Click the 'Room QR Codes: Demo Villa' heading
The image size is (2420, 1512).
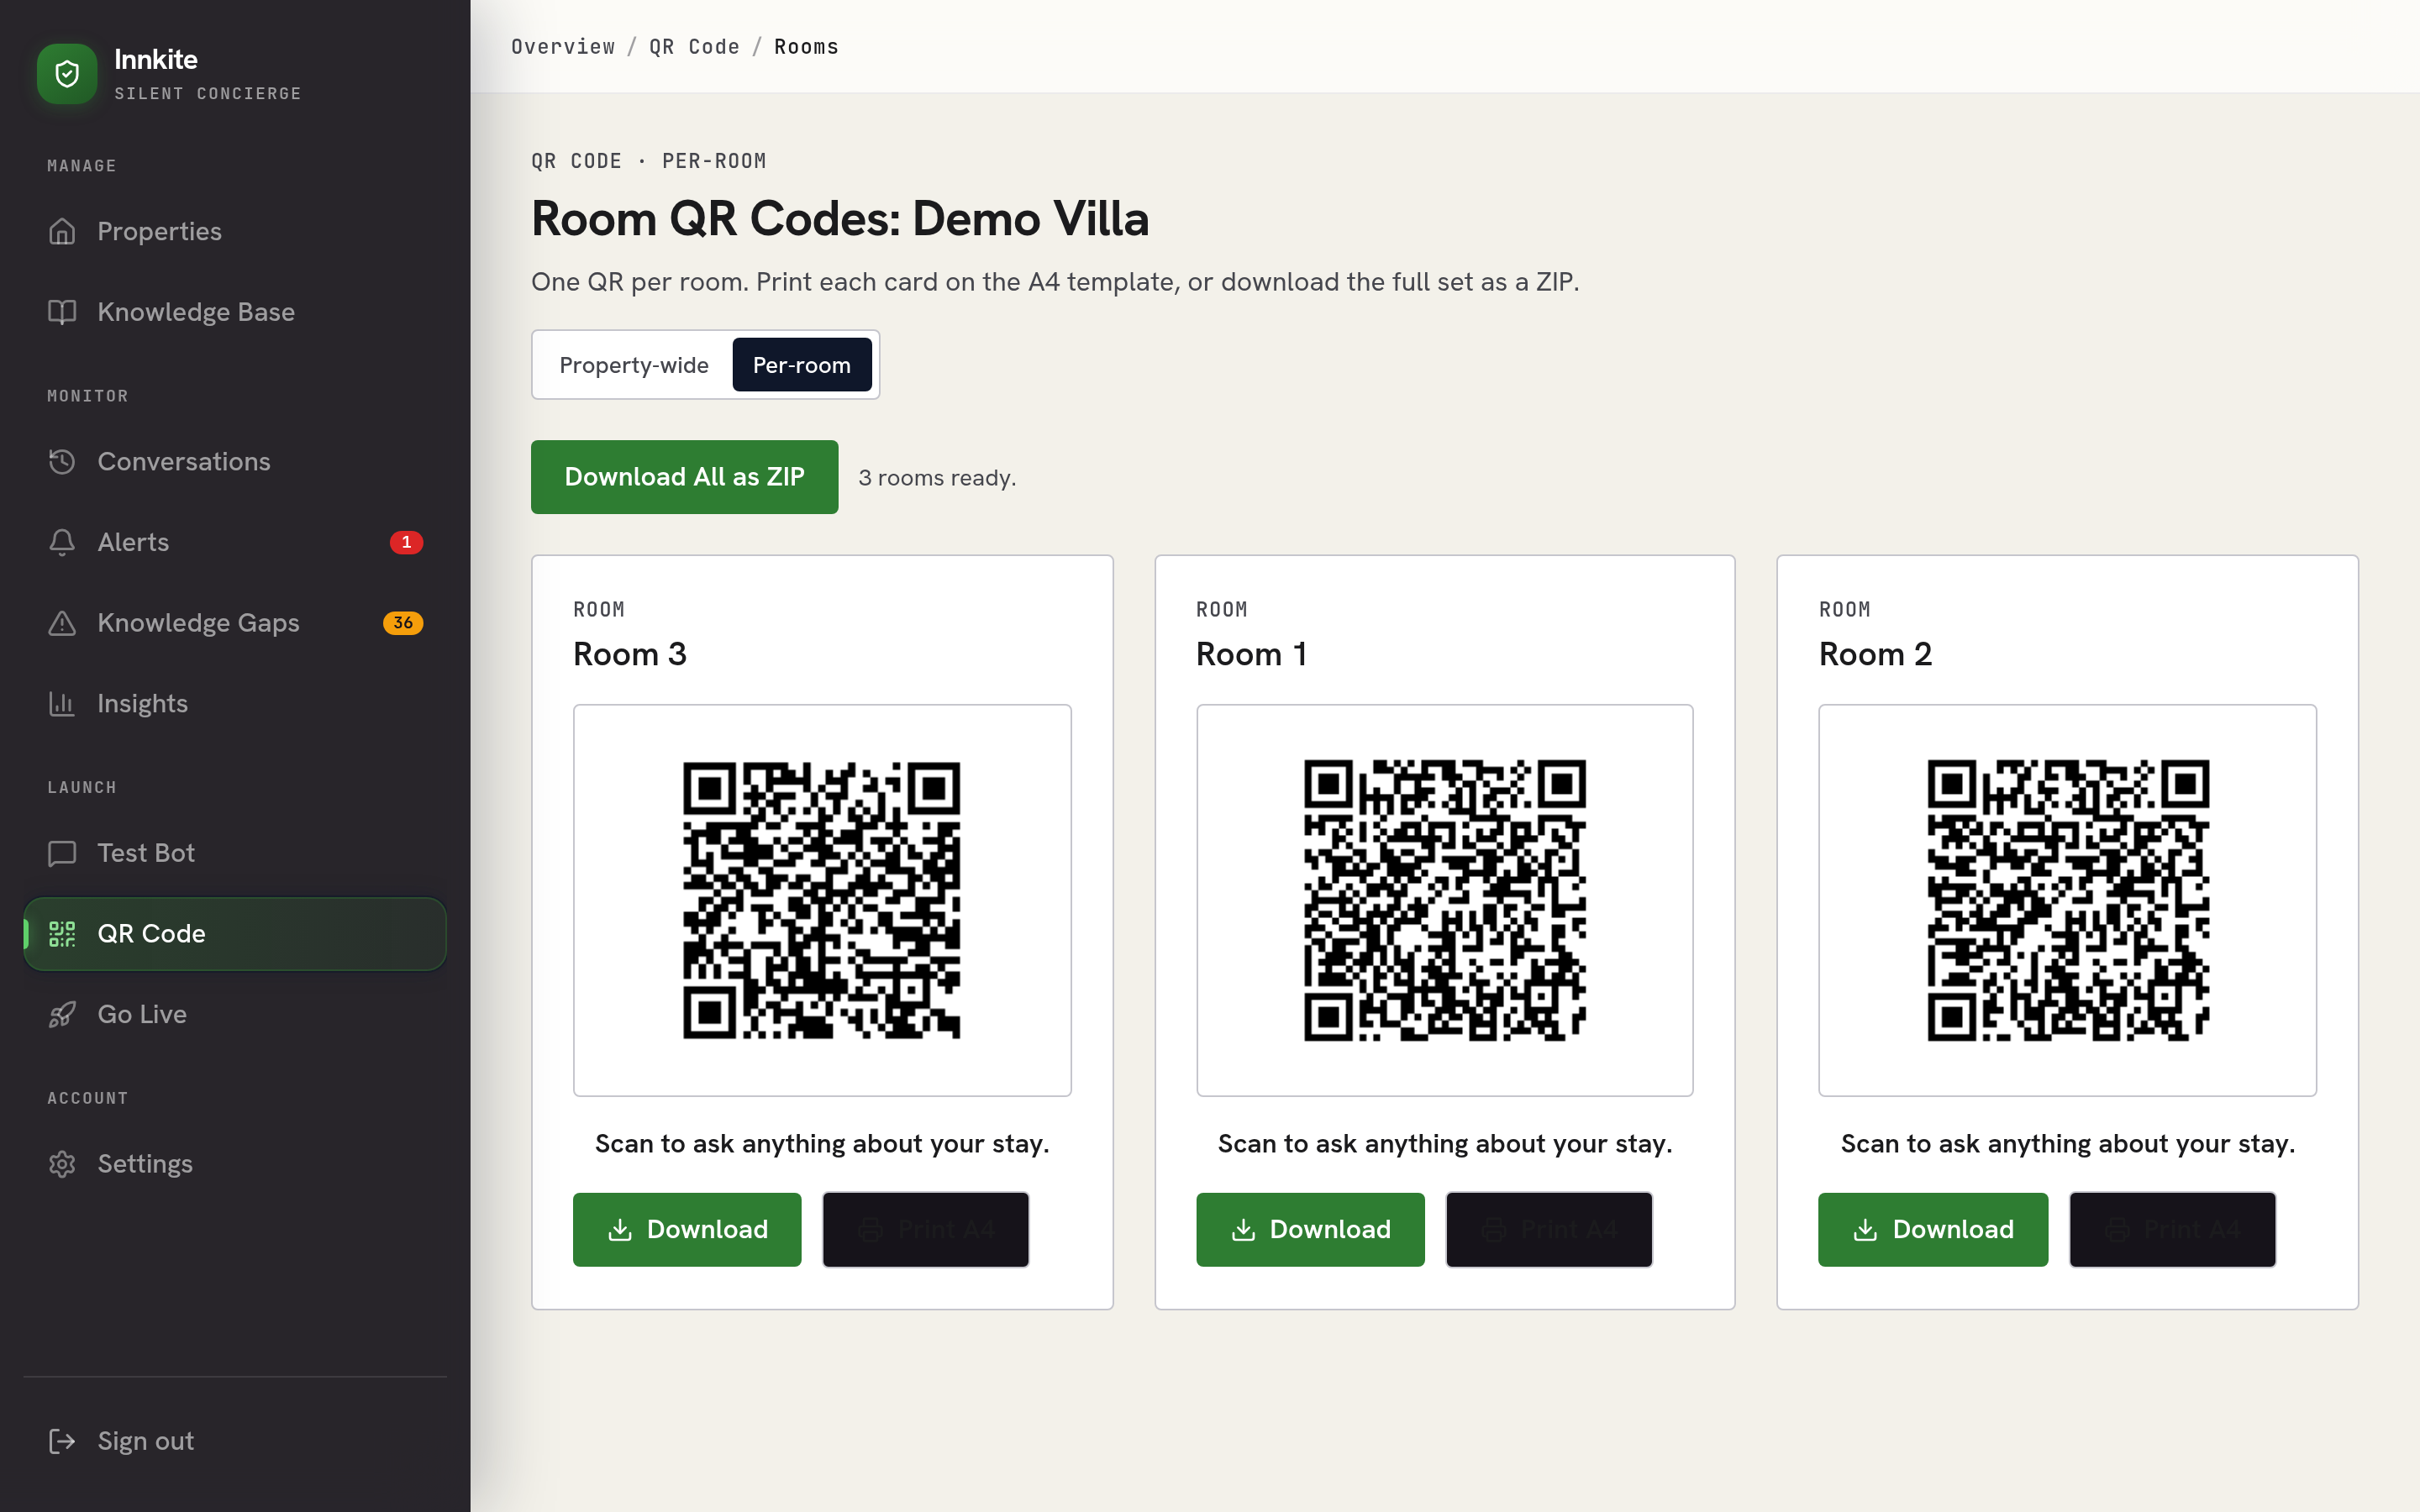coord(840,218)
